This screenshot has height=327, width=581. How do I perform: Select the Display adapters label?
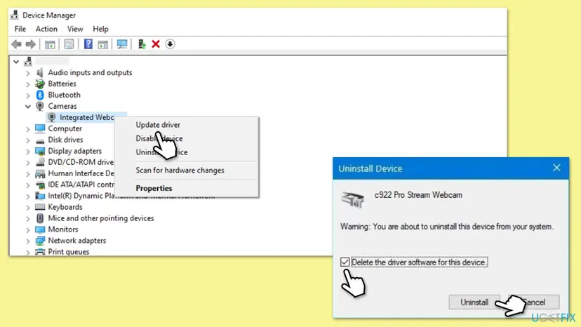click(74, 152)
